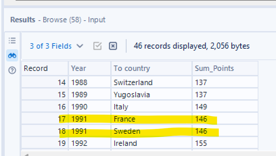Viewport: 276px width, 156px height.
Task: Select record number 18 cell
Action: tap(45, 131)
